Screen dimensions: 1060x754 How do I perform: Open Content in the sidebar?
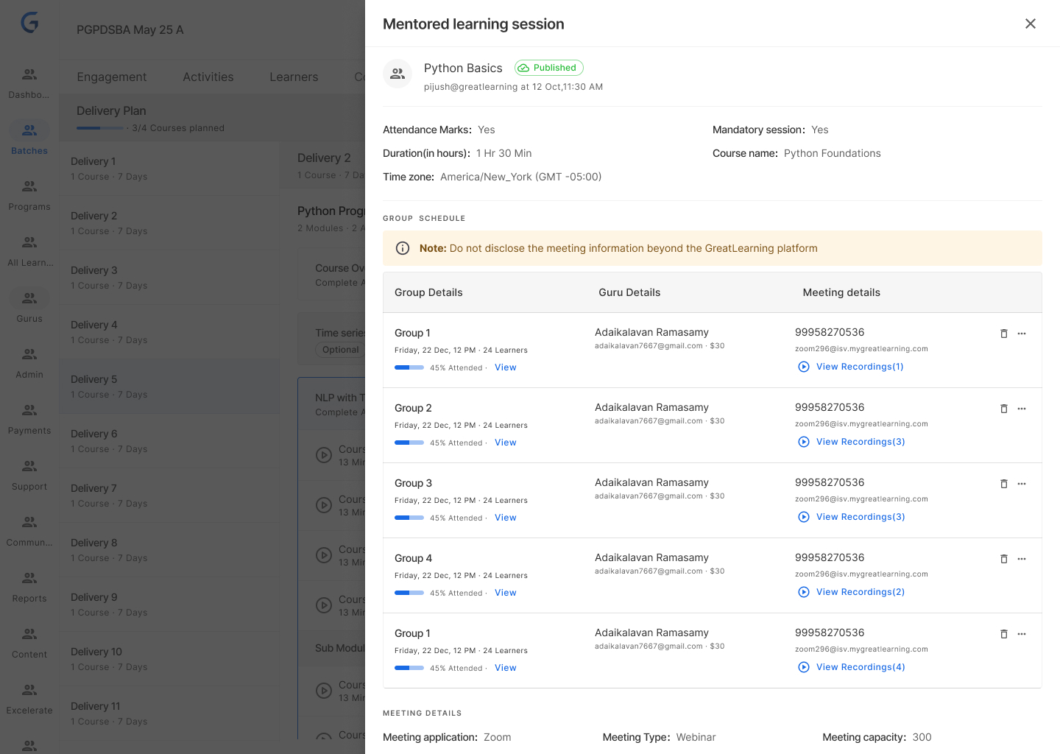(x=29, y=642)
